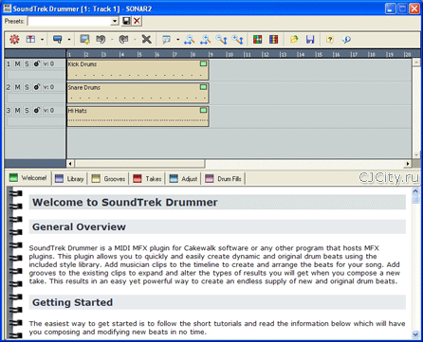Open the Presets combo box dropdown arrow
This screenshot has width=423, height=342.
(x=115, y=22)
